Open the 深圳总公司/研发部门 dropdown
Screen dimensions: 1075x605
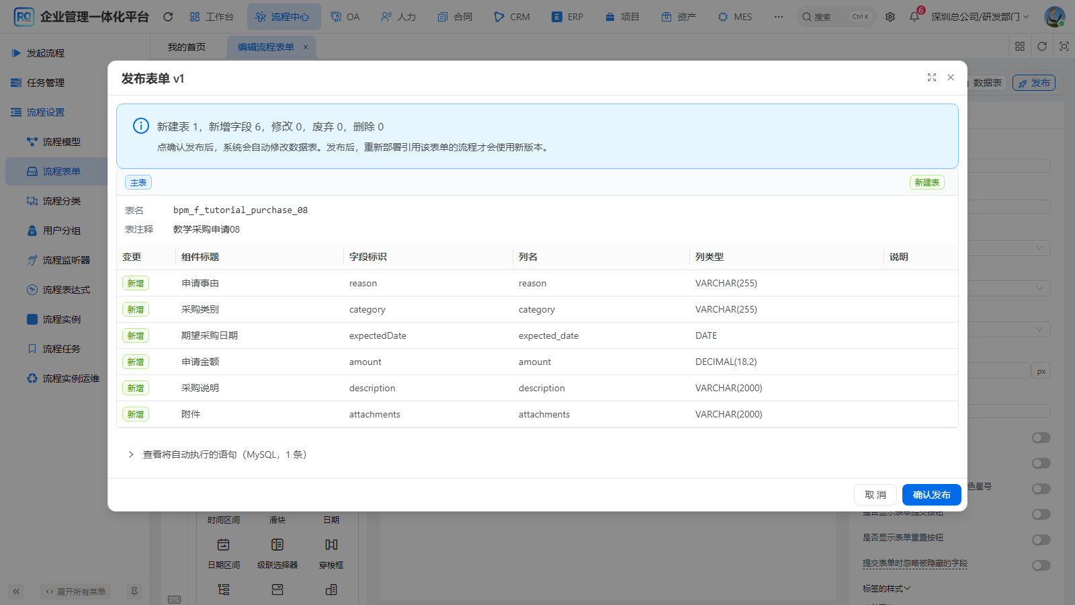pyautogui.click(x=980, y=17)
